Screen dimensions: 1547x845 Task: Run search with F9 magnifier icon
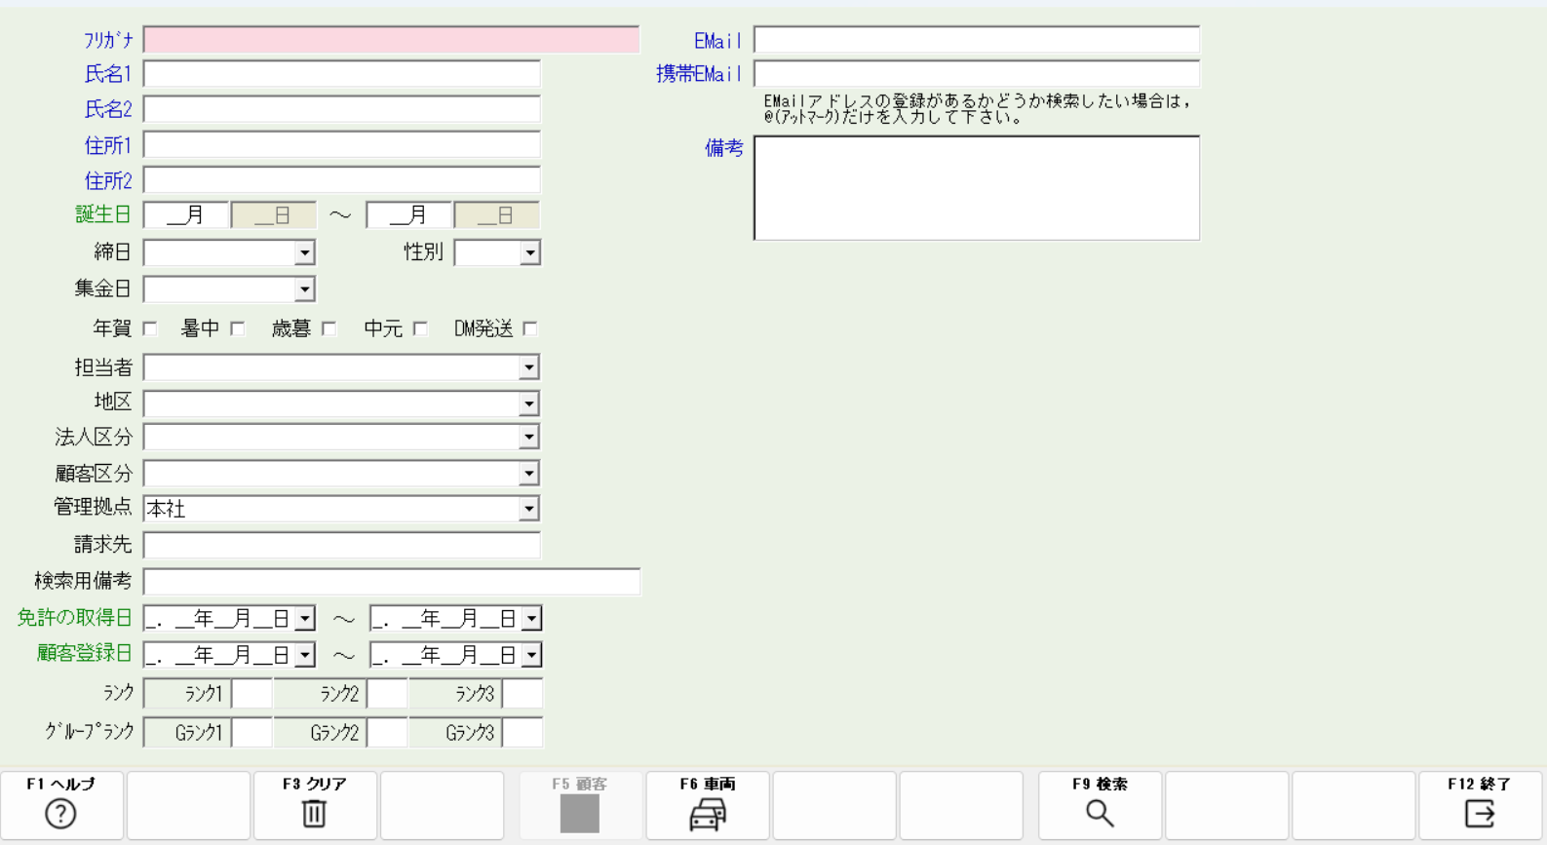click(1100, 813)
